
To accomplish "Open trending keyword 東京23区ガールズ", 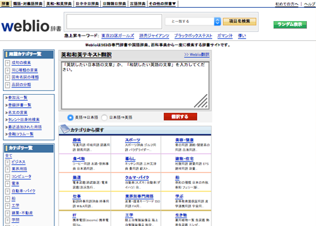I will coord(118,36).
